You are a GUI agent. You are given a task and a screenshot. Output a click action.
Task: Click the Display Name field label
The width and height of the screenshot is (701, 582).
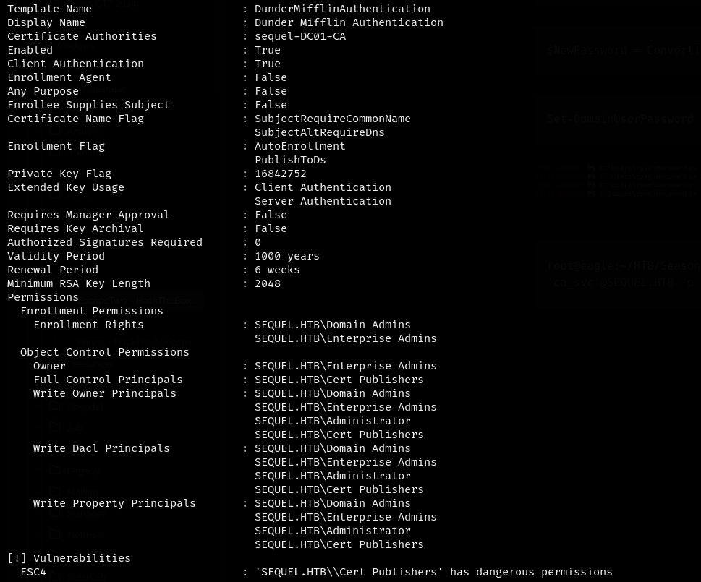point(46,22)
